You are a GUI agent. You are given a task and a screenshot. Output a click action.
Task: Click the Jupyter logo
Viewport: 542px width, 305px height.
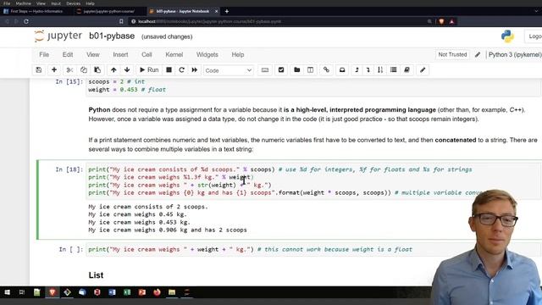coord(58,36)
